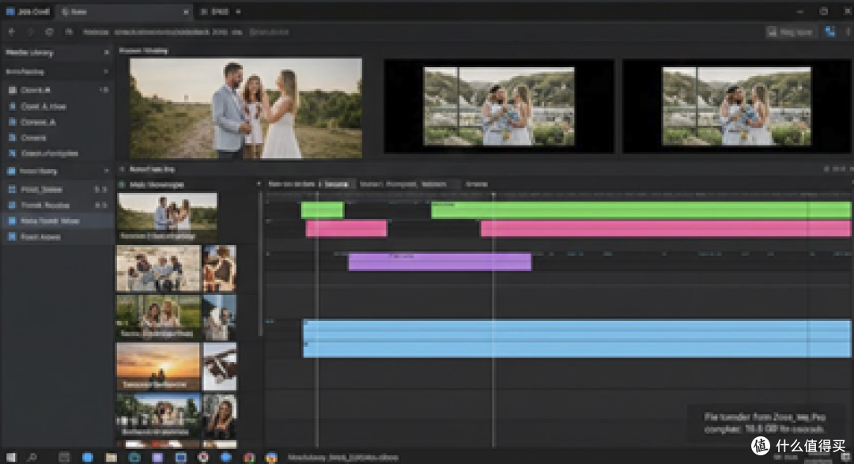Select the short green clip on the top track
Screen dimensions: 854x464
(323, 209)
